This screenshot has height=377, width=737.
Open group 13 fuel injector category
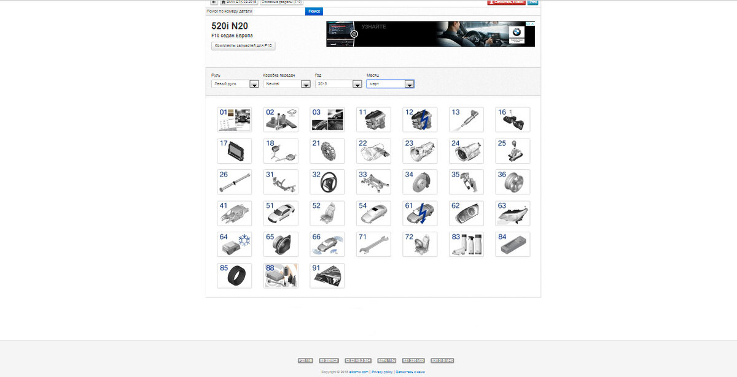coord(466,120)
